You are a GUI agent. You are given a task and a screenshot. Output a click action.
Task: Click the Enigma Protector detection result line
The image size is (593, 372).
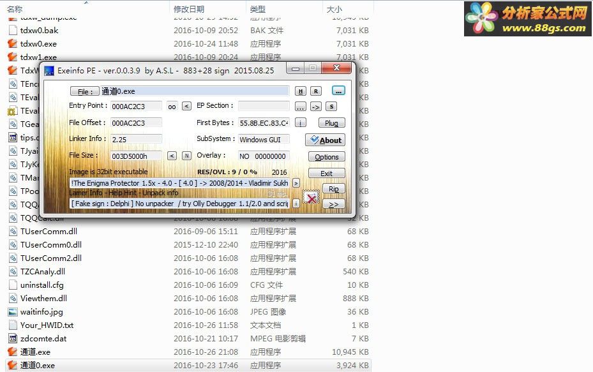(180, 183)
